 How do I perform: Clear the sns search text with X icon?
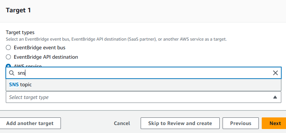[275, 73]
